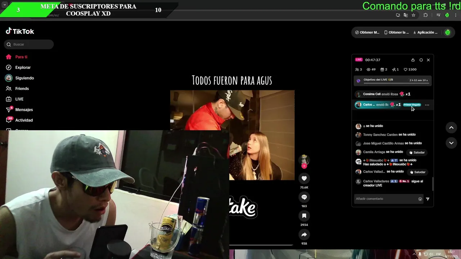The width and height of the screenshot is (461, 259).
Task: Open the browser three-dot menu
Action: tap(456, 15)
